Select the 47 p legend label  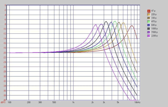(x=153, y=11)
